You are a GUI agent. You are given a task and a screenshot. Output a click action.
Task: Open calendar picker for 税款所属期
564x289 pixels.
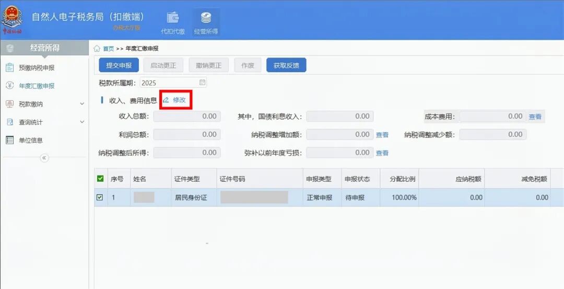[203, 83]
